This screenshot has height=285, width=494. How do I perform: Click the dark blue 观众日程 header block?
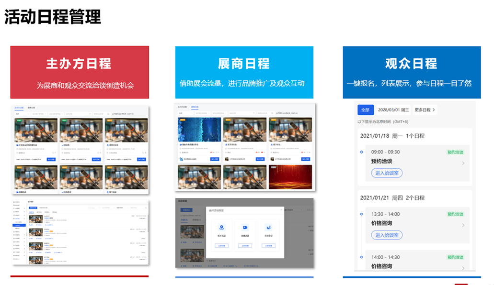click(411, 72)
